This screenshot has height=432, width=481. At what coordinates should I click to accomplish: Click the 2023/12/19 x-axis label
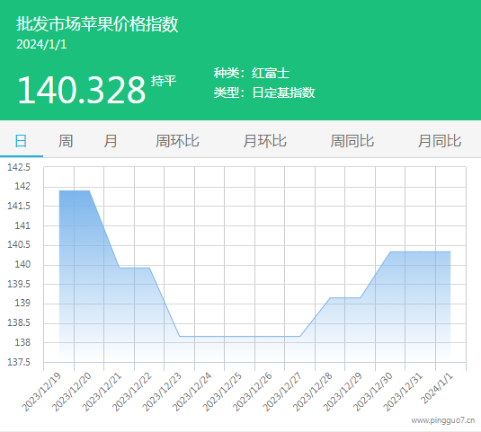(x=41, y=392)
